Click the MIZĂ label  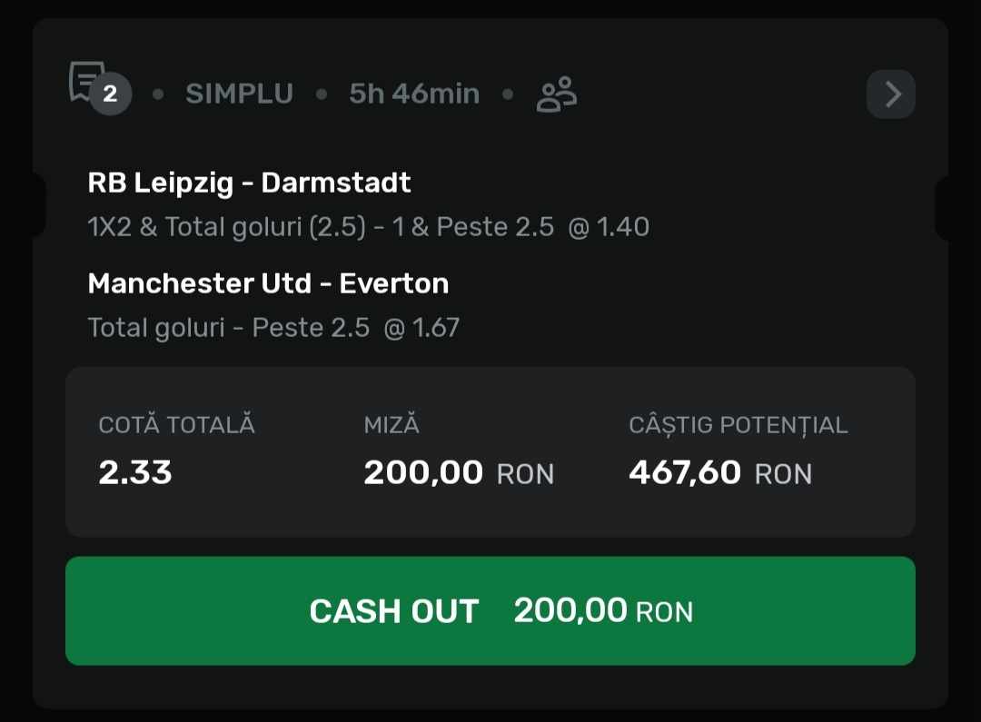pyautogui.click(x=391, y=425)
